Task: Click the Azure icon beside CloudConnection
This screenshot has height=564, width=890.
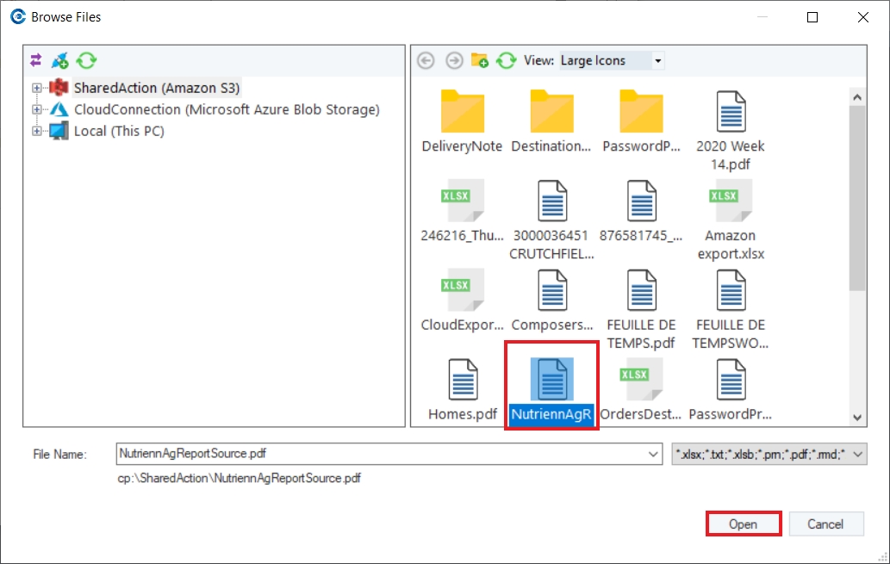Action: (59, 109)
